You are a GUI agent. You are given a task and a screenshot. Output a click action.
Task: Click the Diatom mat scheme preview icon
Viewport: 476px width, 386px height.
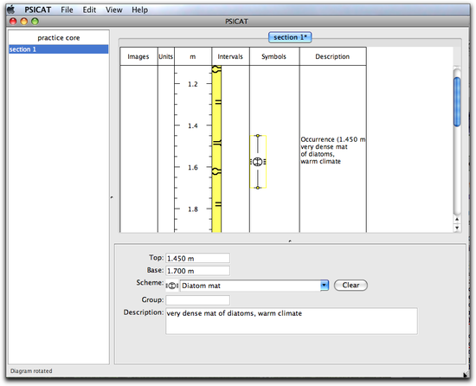(172, 286)
